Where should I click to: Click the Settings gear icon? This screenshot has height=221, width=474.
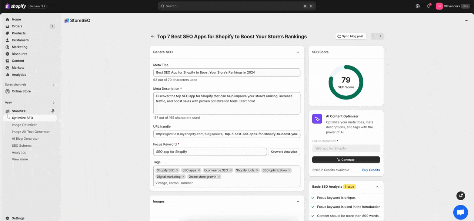(x=7, y=218)
